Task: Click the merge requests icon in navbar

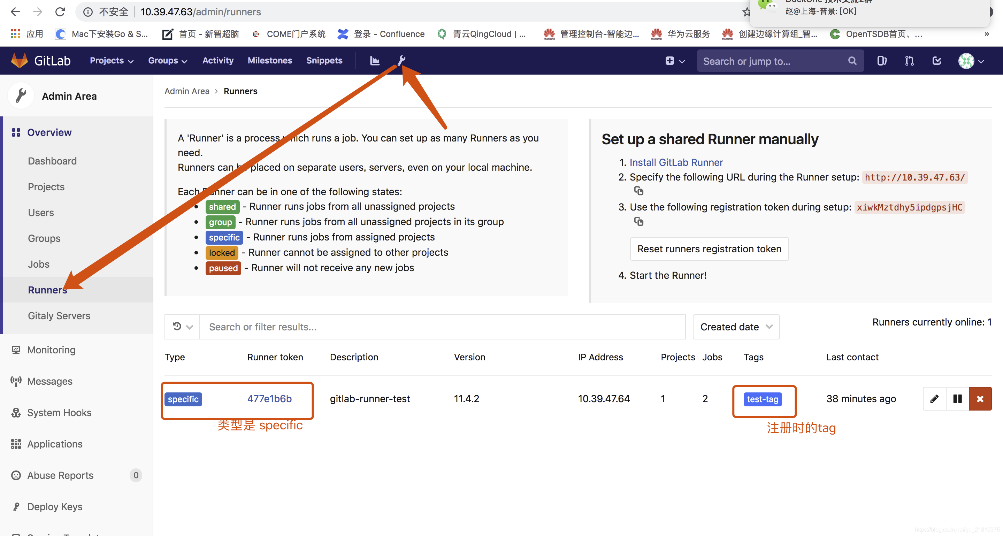Action: (909, 60)
